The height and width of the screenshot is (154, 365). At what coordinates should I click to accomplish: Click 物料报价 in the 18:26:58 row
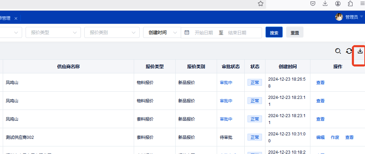145,83
